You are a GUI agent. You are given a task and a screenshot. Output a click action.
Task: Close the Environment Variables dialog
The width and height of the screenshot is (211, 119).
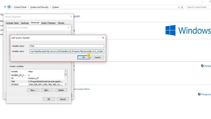pyautogui.click(x=68, y=27)
